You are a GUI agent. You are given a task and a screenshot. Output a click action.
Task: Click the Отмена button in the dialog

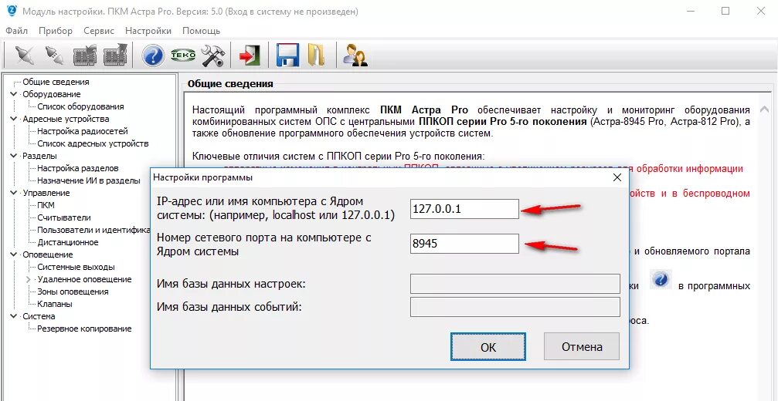point(582,346)
